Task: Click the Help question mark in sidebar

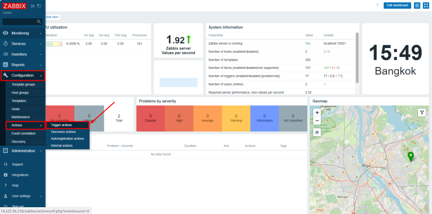Action: click(x=5, y=185)
